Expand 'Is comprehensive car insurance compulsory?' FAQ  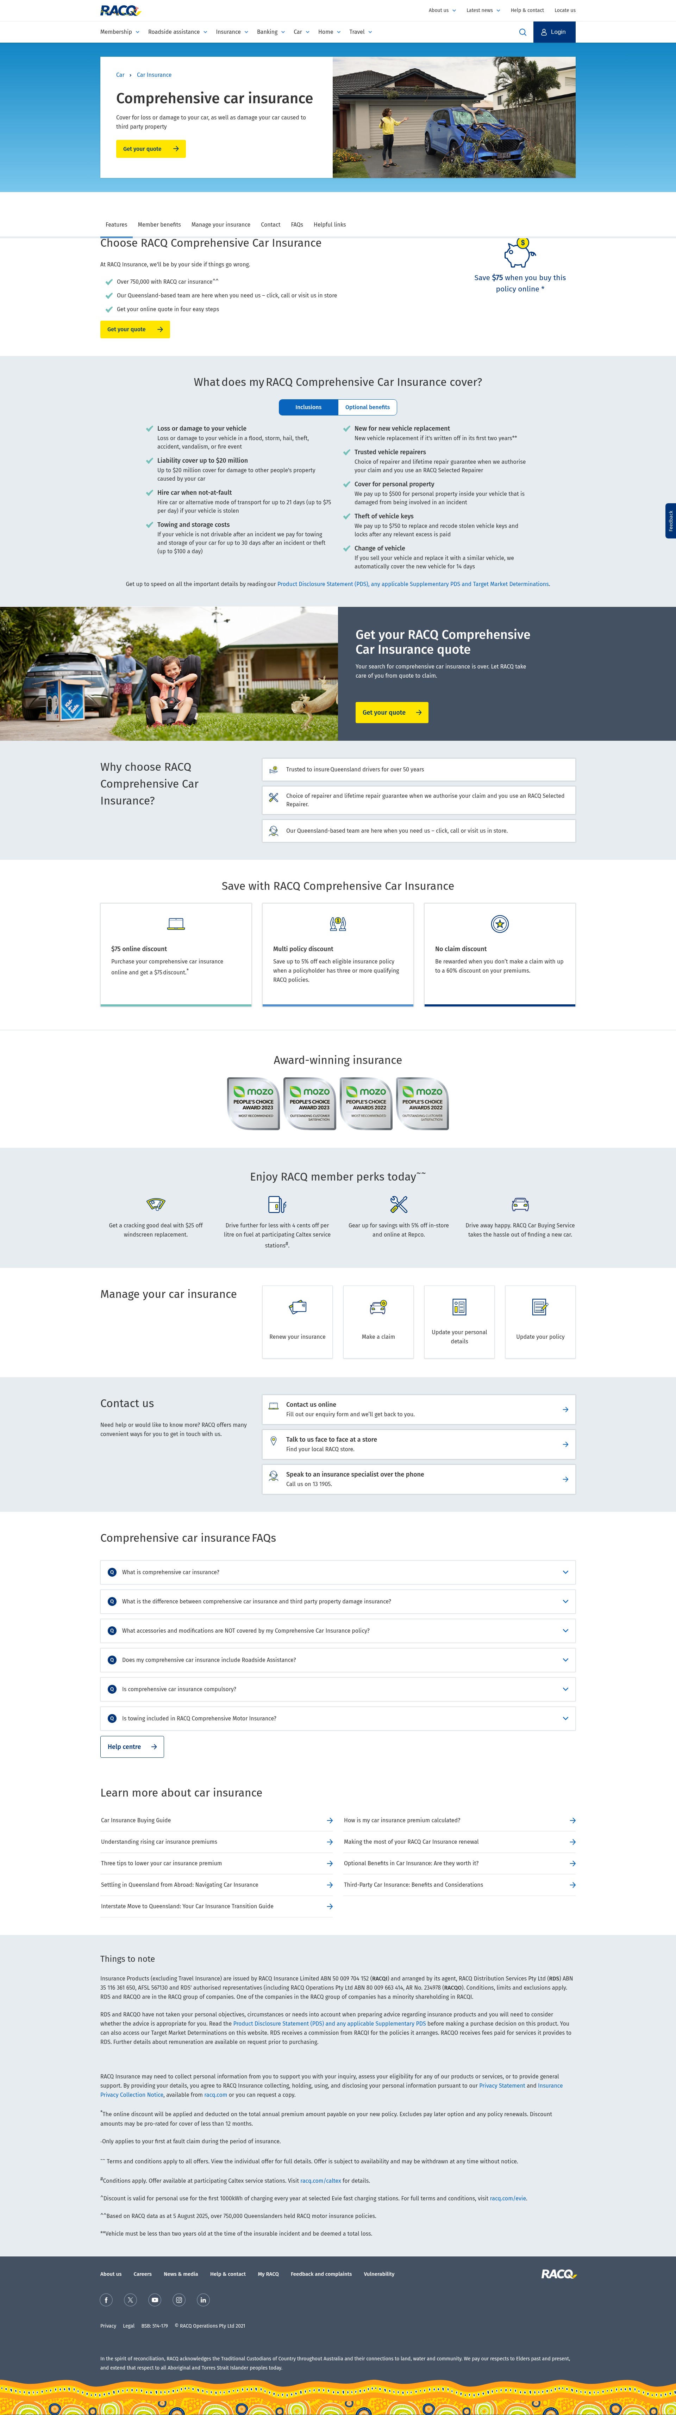point(338,1689)
